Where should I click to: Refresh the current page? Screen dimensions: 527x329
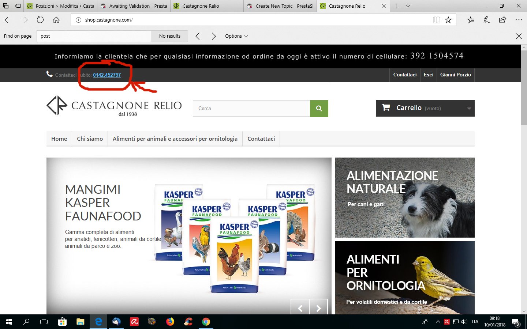coord(40,20)
